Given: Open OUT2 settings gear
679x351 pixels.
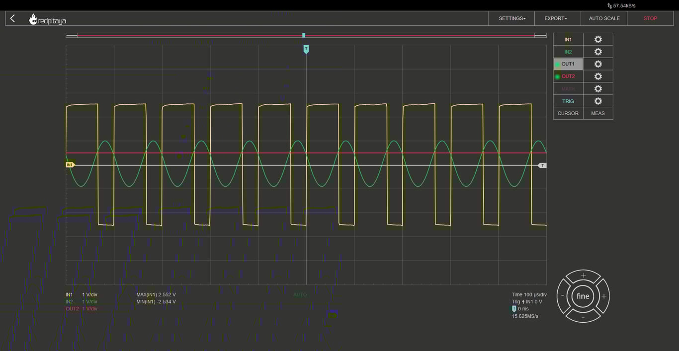Looking at the screenshot, I should [598, 76].
